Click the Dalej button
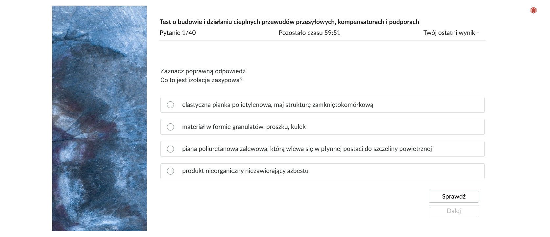The width and height of the screenshot is (550, 237). pyautogui.click(x=454, y=211)
